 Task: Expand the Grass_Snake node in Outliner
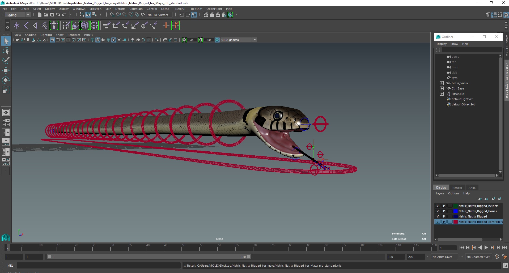[442, 83]
